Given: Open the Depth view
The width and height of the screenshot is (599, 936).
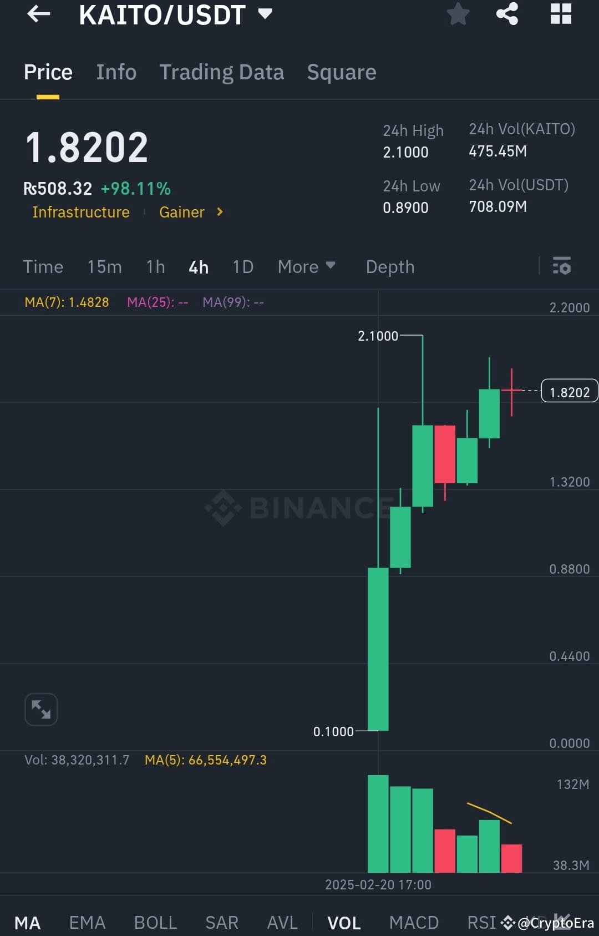Looking at the screenshot, I should pyautogui.click(x=390, y=267).
